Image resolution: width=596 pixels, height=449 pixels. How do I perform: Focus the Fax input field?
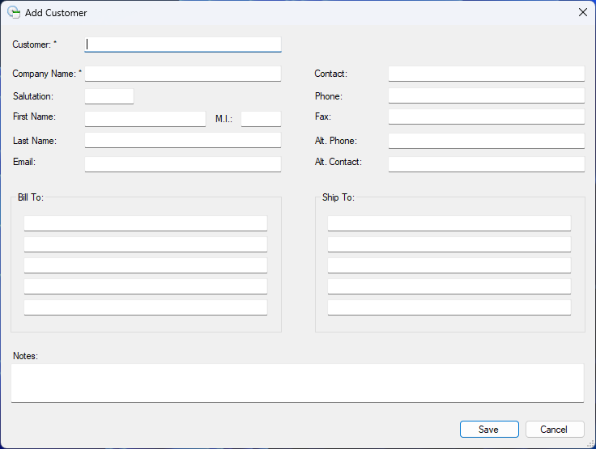(486, 116)
